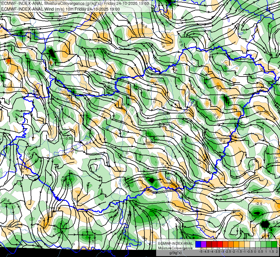The height and width of the screenshot is (257, 280).
Task: Click the legend tick value 2
Action: [277, 252]
